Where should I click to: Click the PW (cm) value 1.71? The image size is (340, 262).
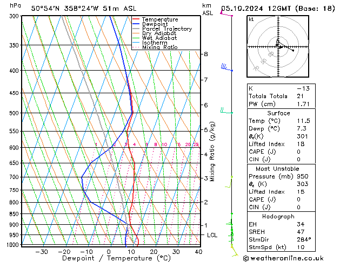(x=303, y=104)
